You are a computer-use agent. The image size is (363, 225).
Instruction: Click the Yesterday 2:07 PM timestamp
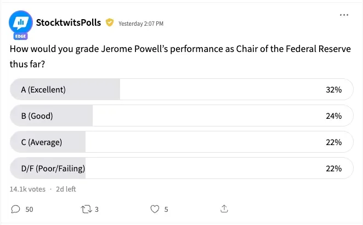[x=141, y=24]
